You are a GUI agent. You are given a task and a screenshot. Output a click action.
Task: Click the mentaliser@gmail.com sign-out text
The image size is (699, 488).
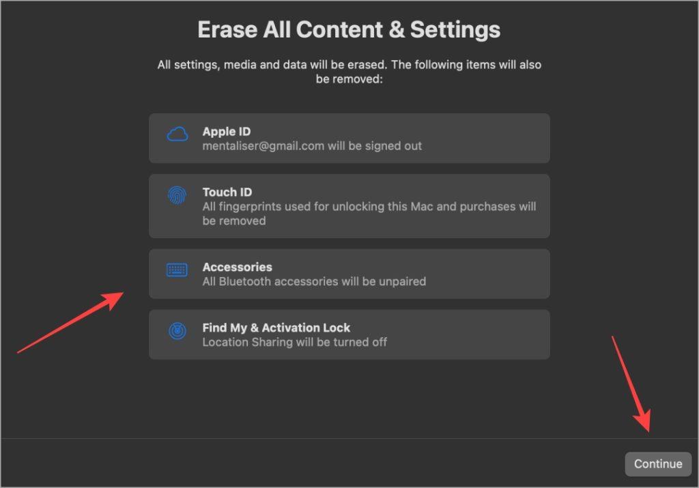(x=312, y=146)
